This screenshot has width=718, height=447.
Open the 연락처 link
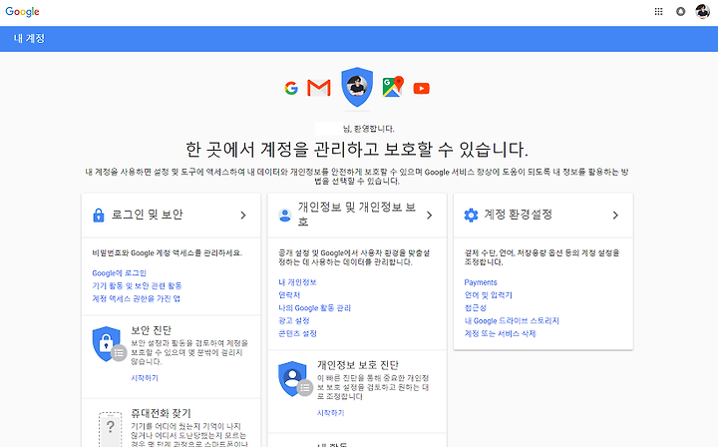(x=289, y=295)
